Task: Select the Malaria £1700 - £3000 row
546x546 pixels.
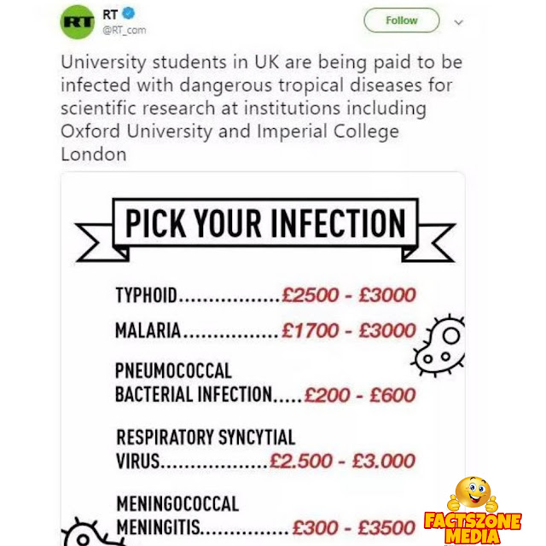Action: pyautogui.click(x=265, y=330)
